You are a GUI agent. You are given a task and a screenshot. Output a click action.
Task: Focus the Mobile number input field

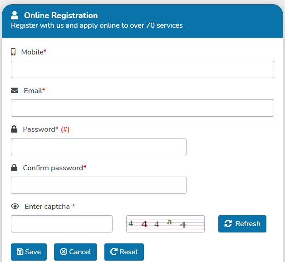[x=142, y=69]
